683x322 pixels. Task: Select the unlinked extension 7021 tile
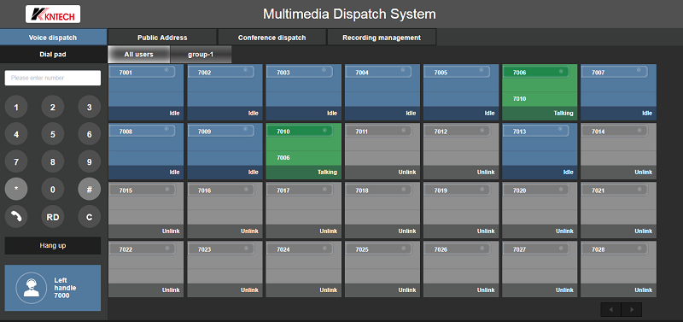click(618, 210)
